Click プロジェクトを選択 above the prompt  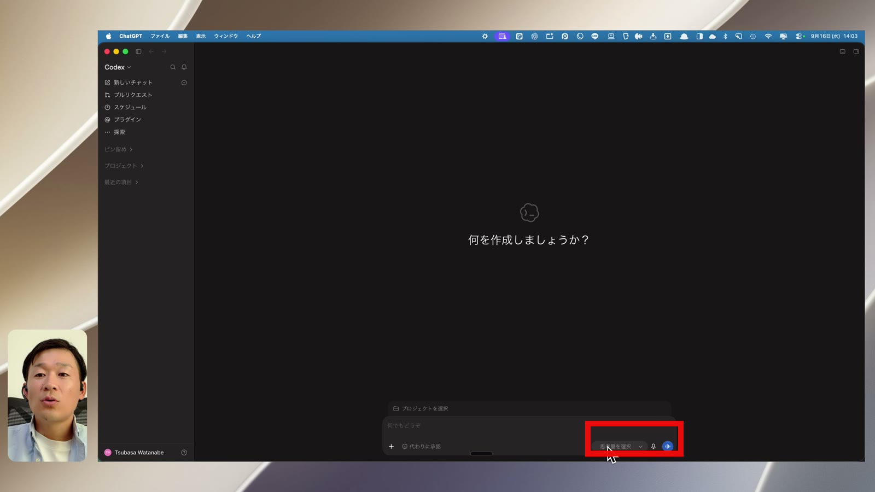point(421,408)
